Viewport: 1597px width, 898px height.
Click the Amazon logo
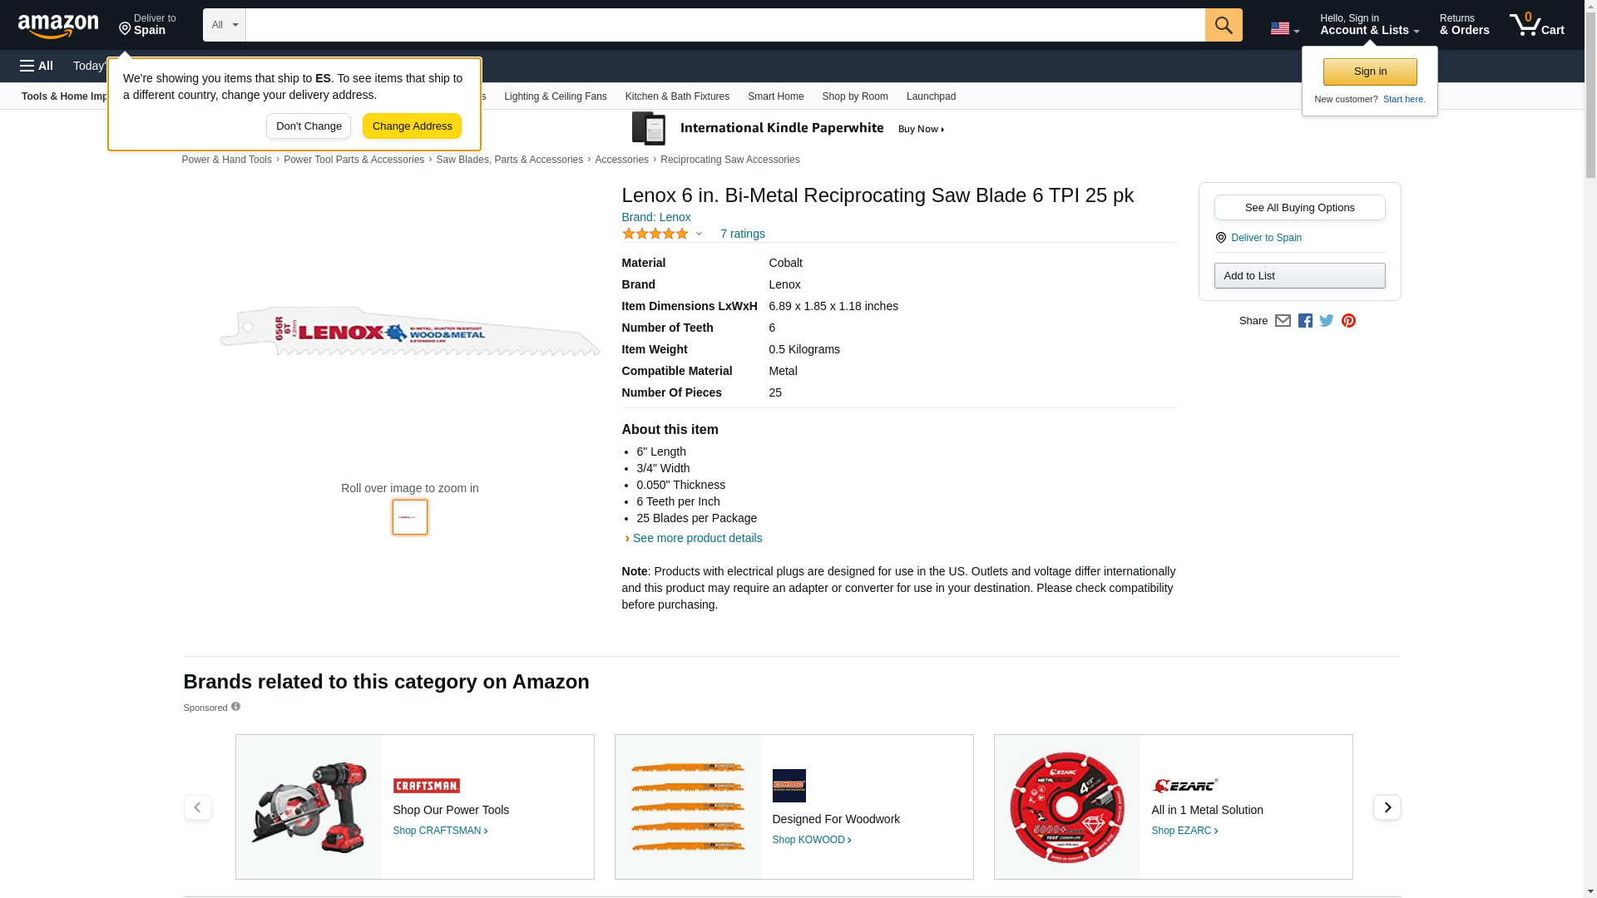(x=58, y=26)
